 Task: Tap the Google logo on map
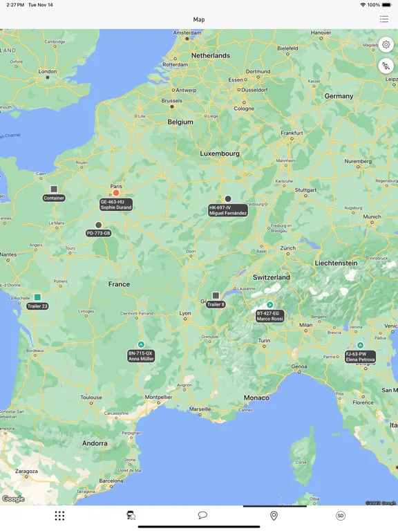[13, 499]
